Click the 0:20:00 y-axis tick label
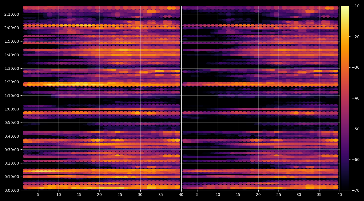The image size is (364, 201). 11,163
